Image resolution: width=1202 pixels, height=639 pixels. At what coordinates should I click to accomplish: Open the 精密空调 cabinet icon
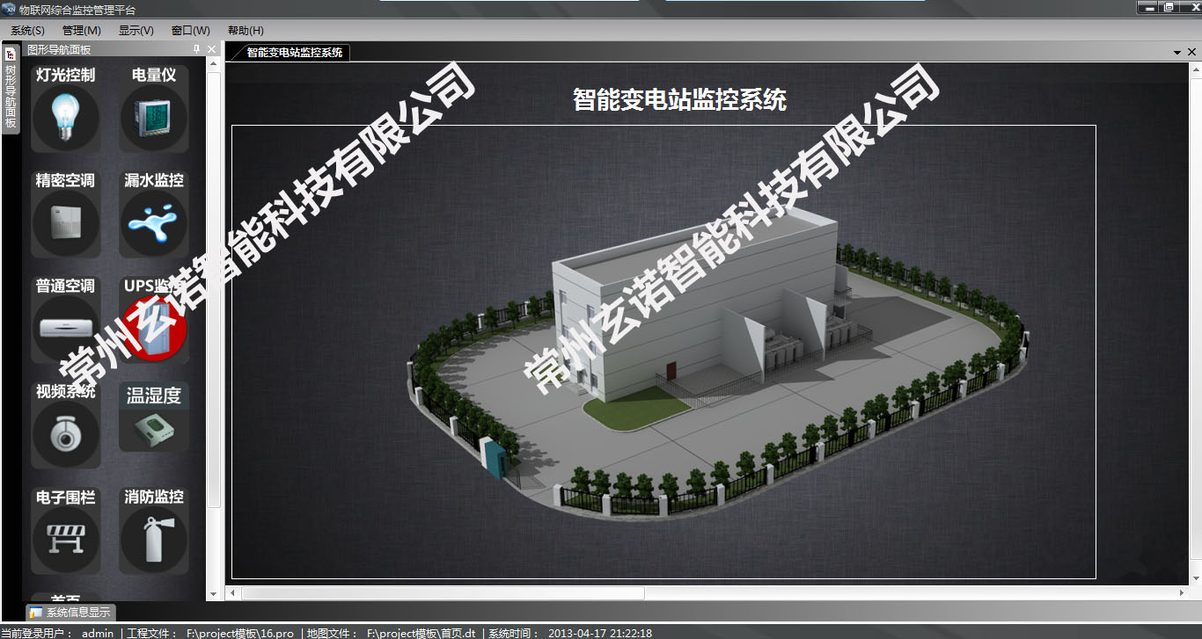65,224
